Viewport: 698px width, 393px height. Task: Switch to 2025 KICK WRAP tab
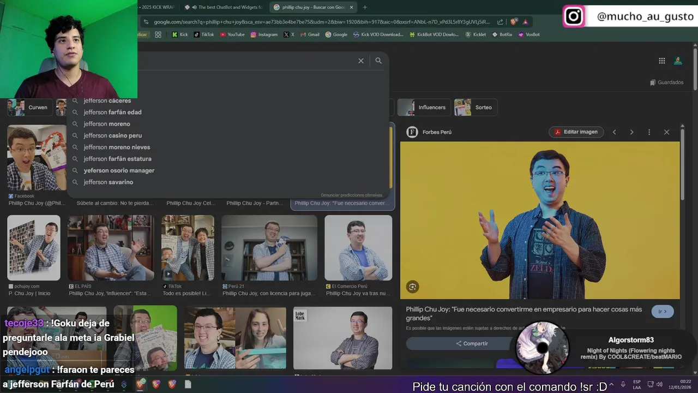pos(158,7)
